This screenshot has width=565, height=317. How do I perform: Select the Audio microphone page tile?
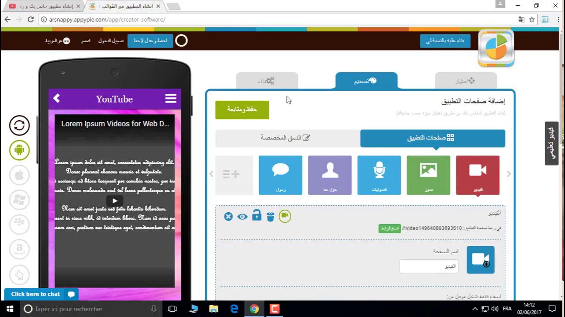coord(379,175)
